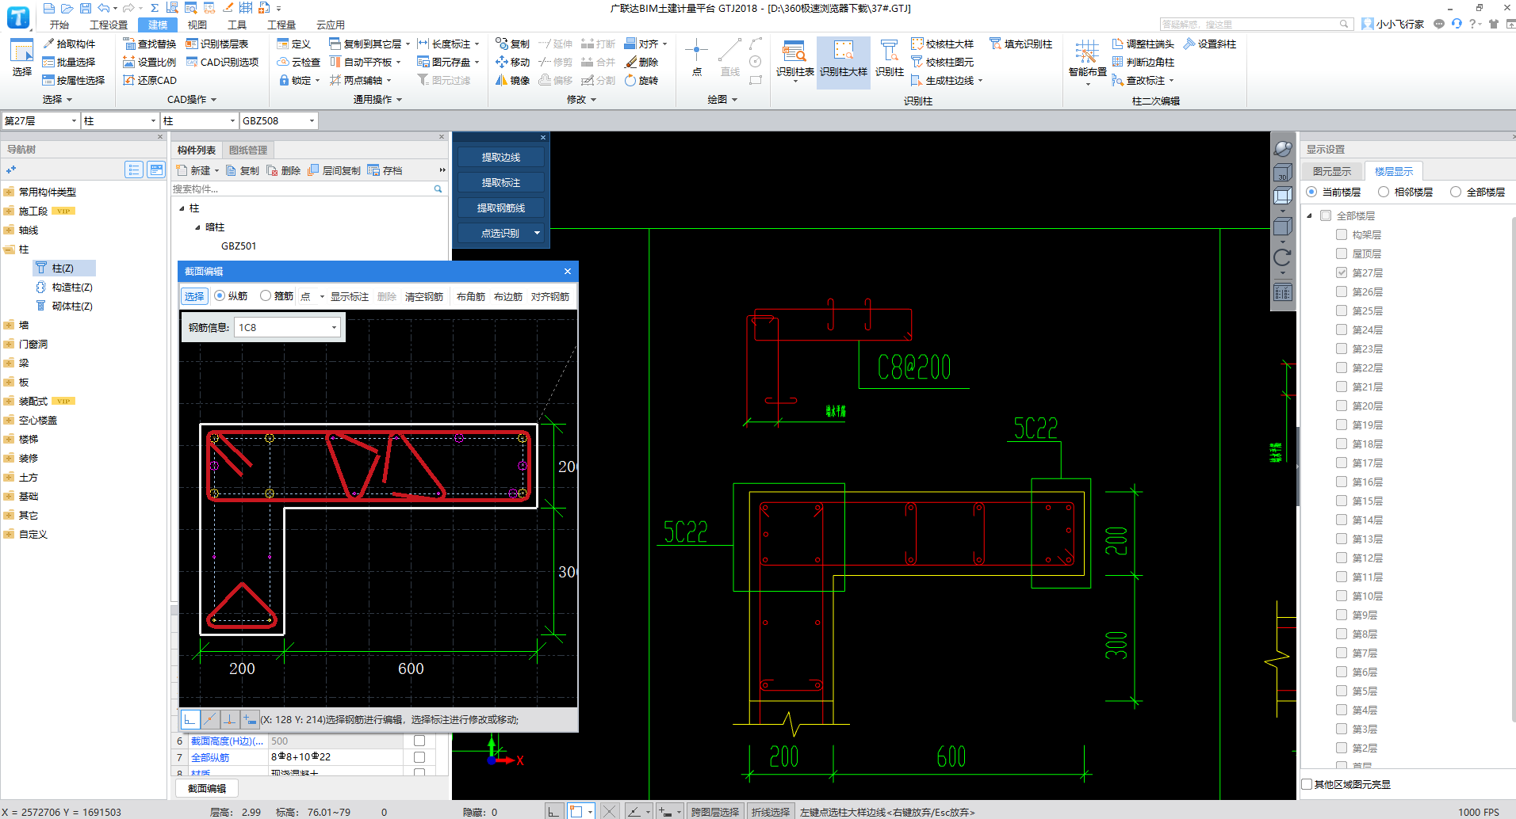1516x819 pixels.
Task: Expand the 点选识别 dropdown arrow
Action: pos(537,233)
